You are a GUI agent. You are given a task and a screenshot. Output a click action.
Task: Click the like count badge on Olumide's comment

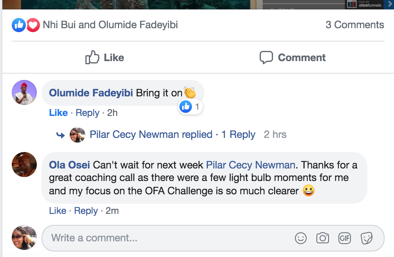[x=190, y=106]
